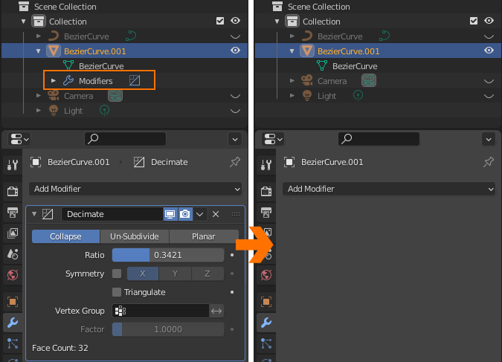Toggle Decimate show in viewport button
The image size is (502, 362).
[x=170, y=214]
